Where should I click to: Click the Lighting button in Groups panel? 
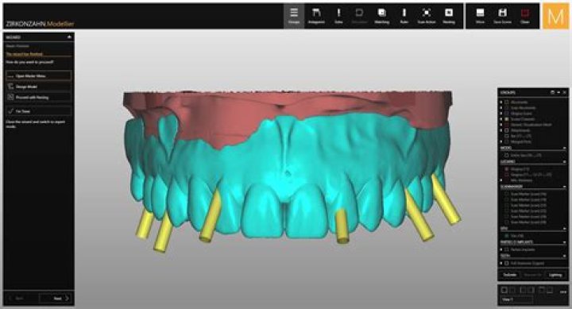(555, 275)
